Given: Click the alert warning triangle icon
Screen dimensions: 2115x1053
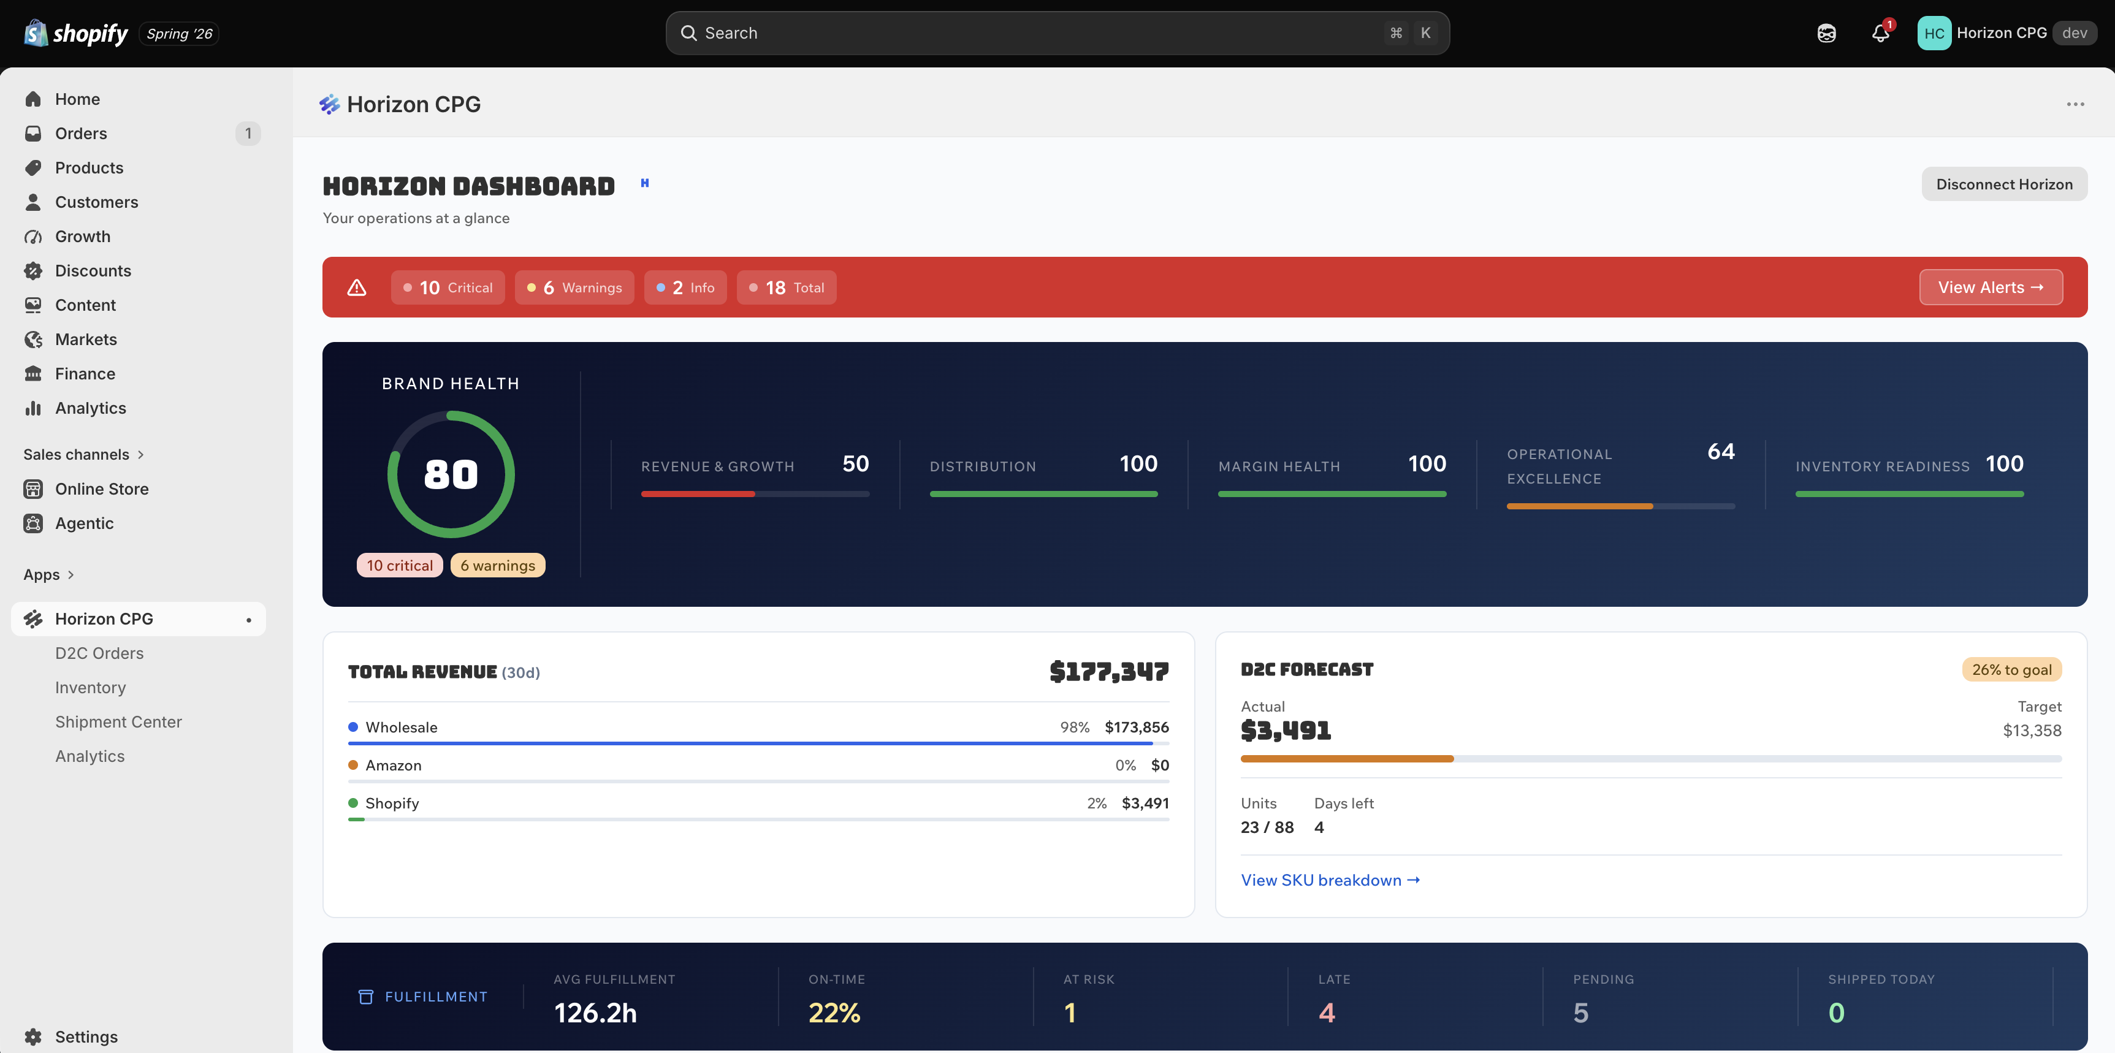Looking at the screenshot, I should coord(356,287).
